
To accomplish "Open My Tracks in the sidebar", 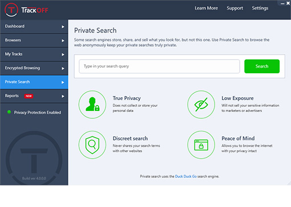I will (34, 55).
